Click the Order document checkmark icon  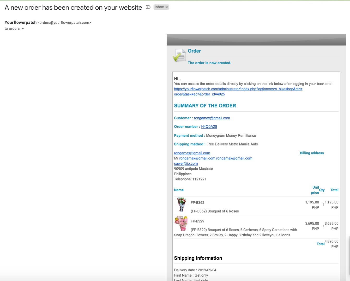click(x=179, y=55)
